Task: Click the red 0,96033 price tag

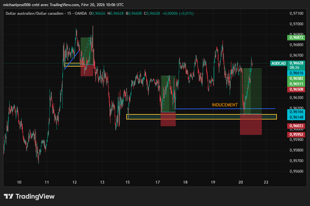Action: click(296, 126)
